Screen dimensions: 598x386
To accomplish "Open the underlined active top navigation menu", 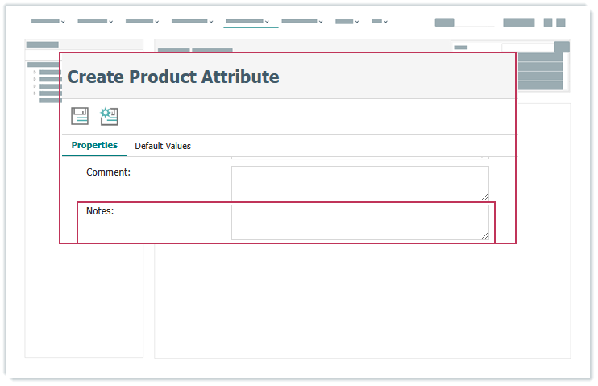I will tap(248, 22).
